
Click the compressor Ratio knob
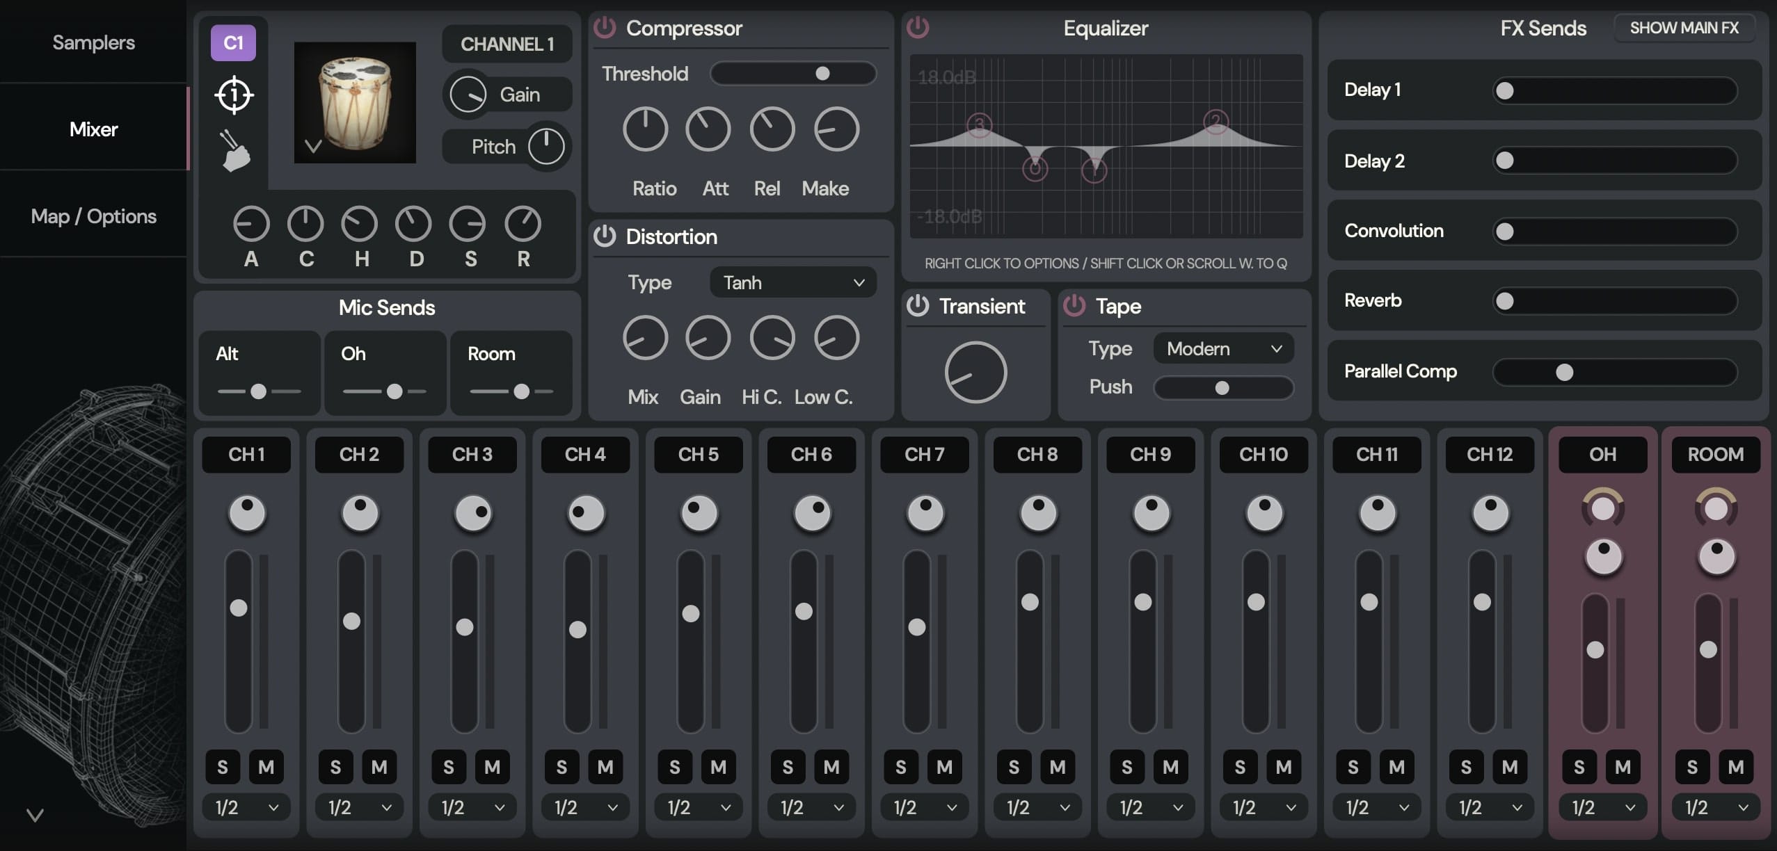point(645,129)
